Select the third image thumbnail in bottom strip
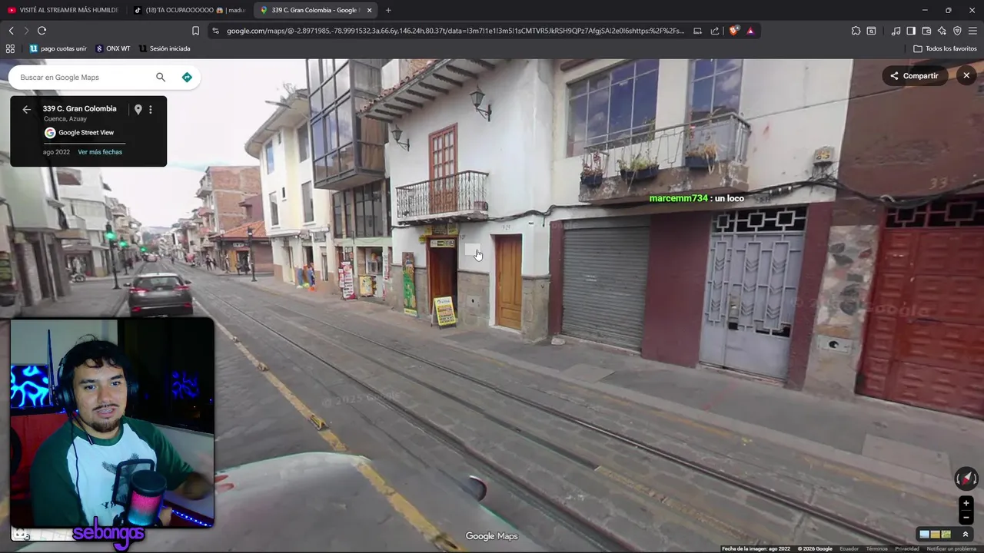 [x=946, y=535]
